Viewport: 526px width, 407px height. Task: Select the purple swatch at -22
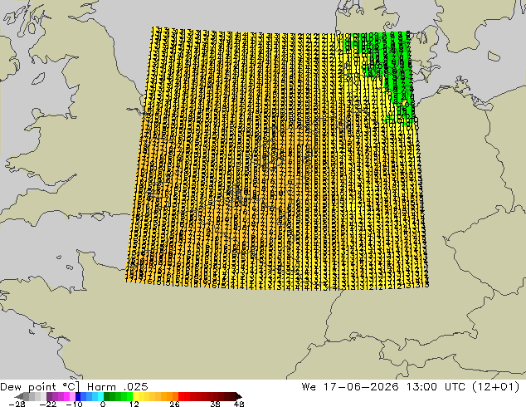49,396
